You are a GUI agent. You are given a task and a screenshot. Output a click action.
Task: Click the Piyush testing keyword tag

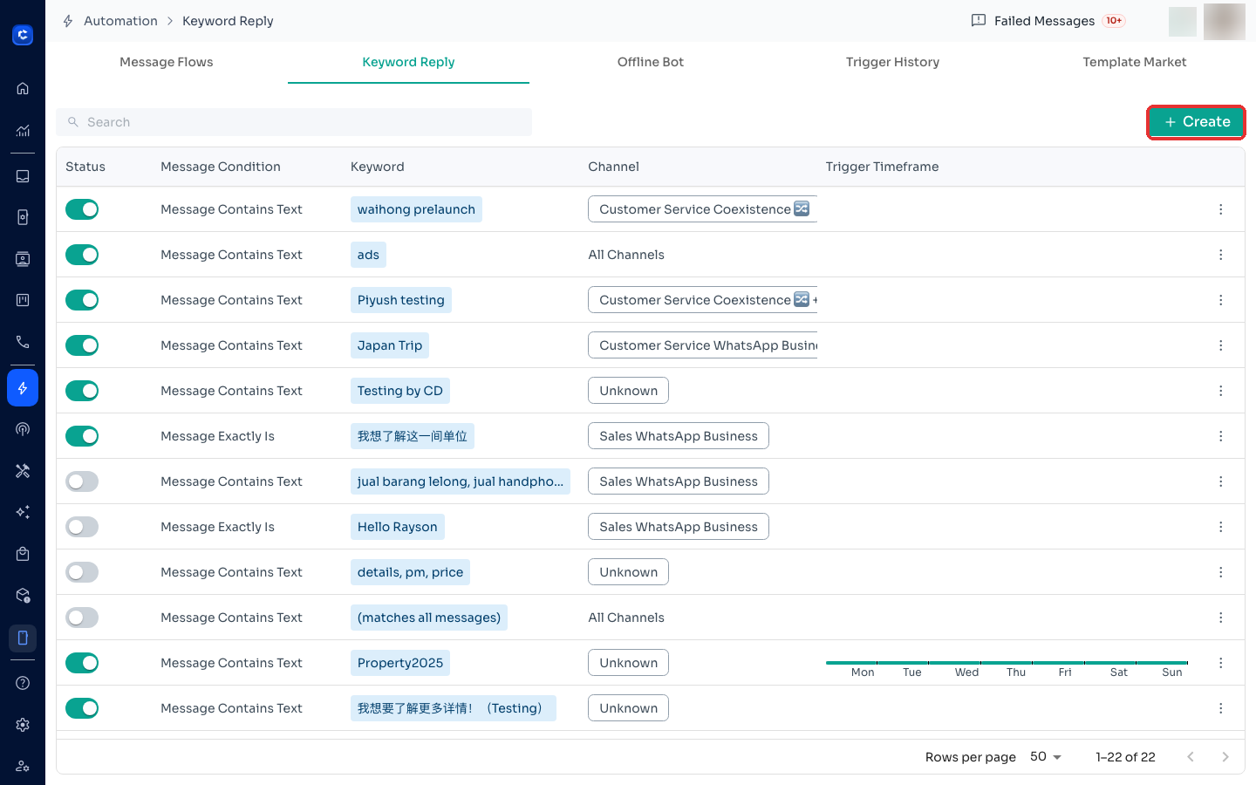point(401,300)
